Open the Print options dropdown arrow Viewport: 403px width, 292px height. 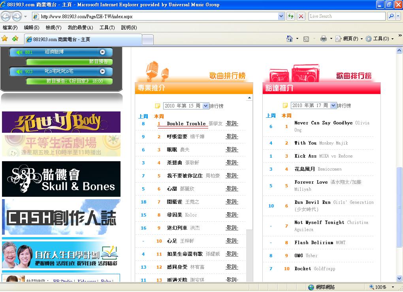coord(331,39)
